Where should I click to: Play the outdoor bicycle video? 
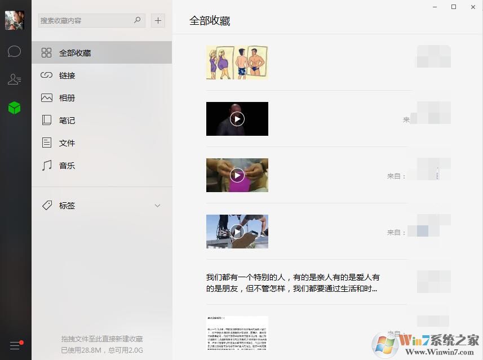coord(237,232)
